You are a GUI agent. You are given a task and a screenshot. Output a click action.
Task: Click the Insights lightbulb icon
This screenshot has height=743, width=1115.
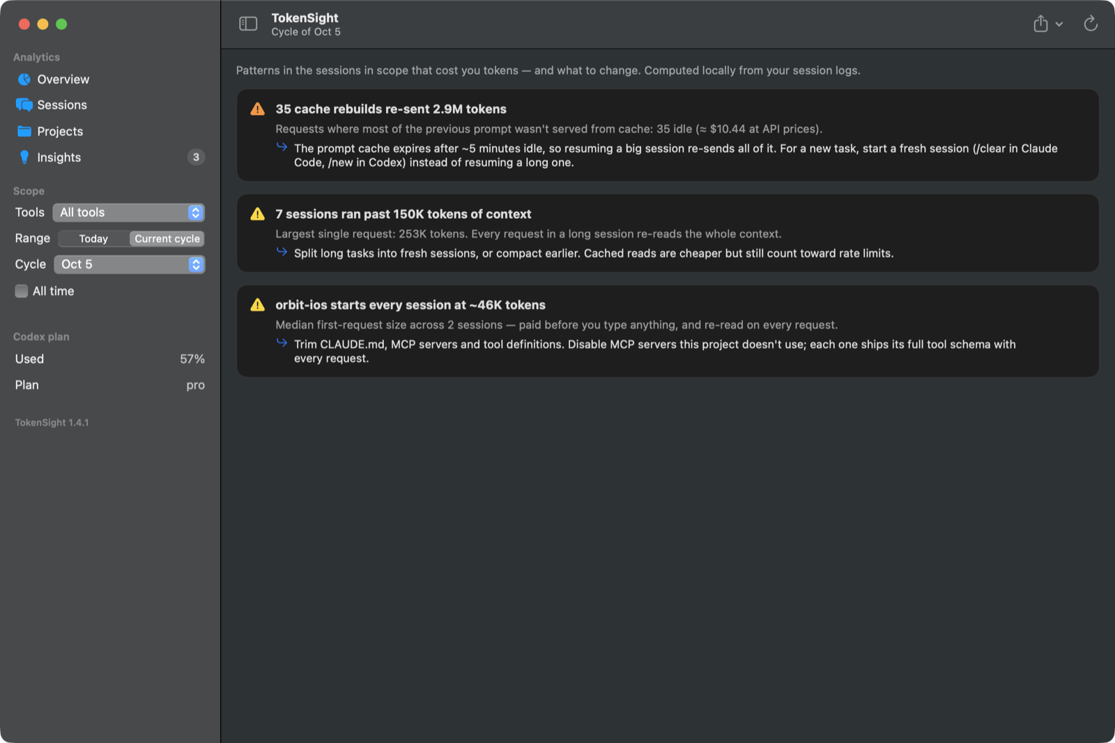point(24,158)
